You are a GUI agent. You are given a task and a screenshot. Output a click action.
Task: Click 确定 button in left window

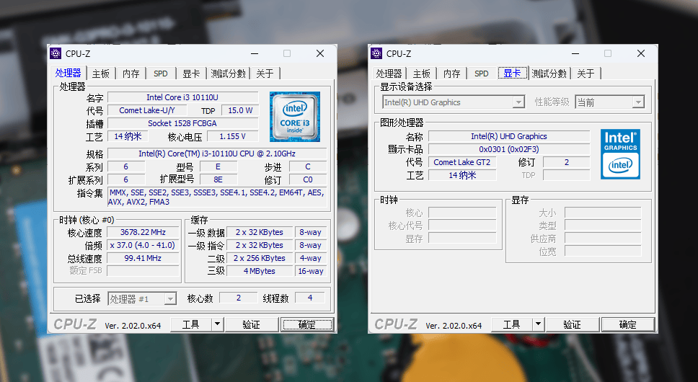306,324
